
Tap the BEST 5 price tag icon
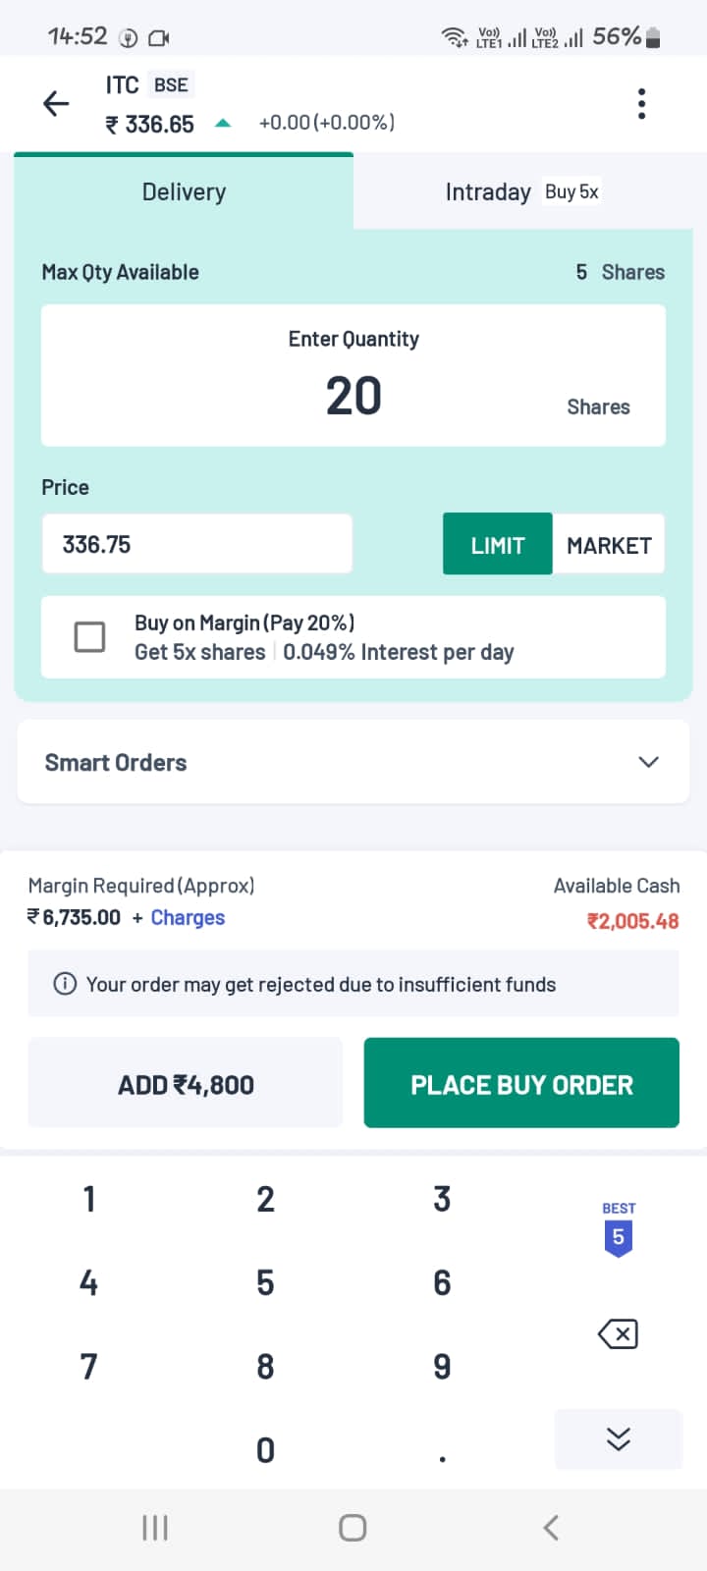618,1225
